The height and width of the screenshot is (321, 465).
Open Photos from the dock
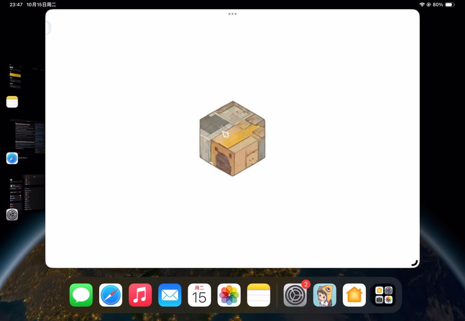coord(229,295)
